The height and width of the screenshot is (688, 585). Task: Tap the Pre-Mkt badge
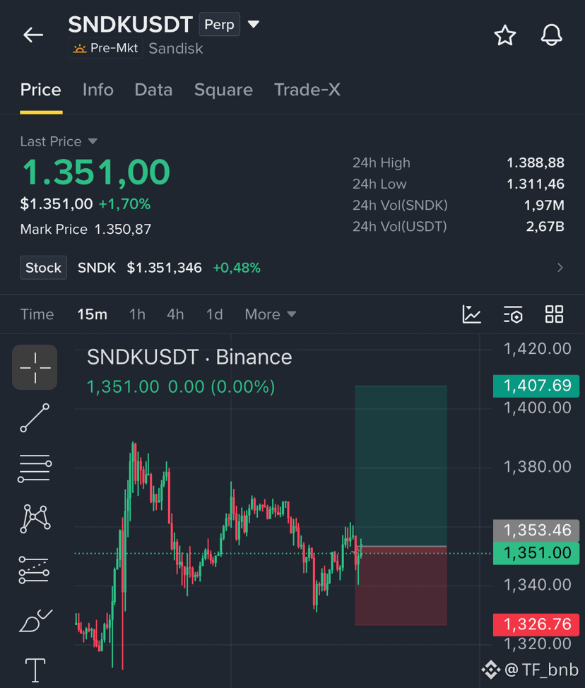click(x=105, y=48)
